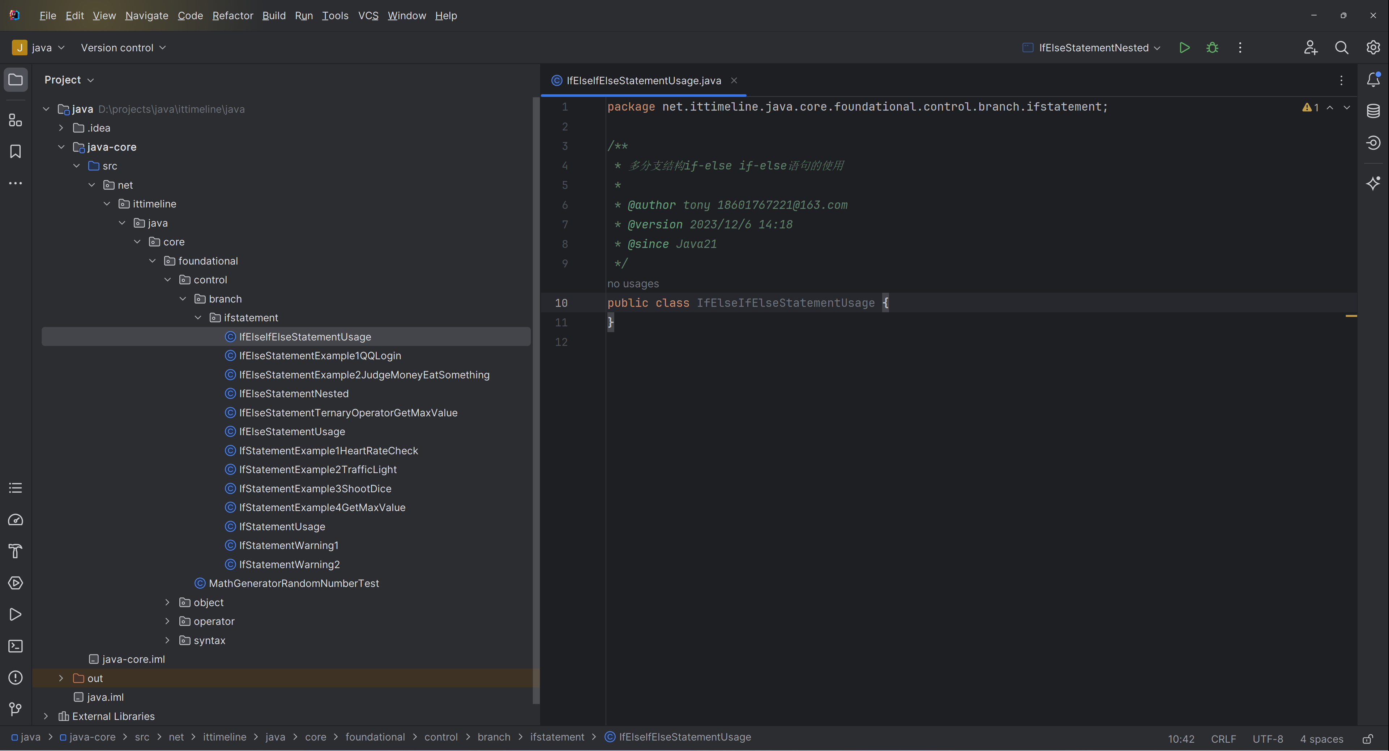Open Search Everywhere magnifier
Image resolution: width=1389 pixels, height=751 pixels.
click(1342, 47)
